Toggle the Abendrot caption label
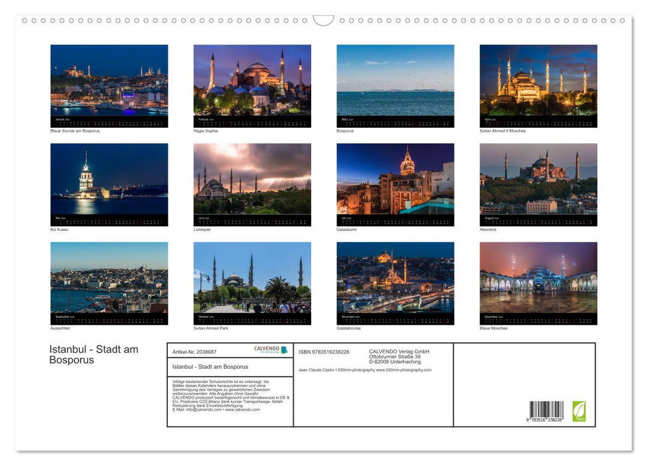The image size is (647, 466). (488, 228)
